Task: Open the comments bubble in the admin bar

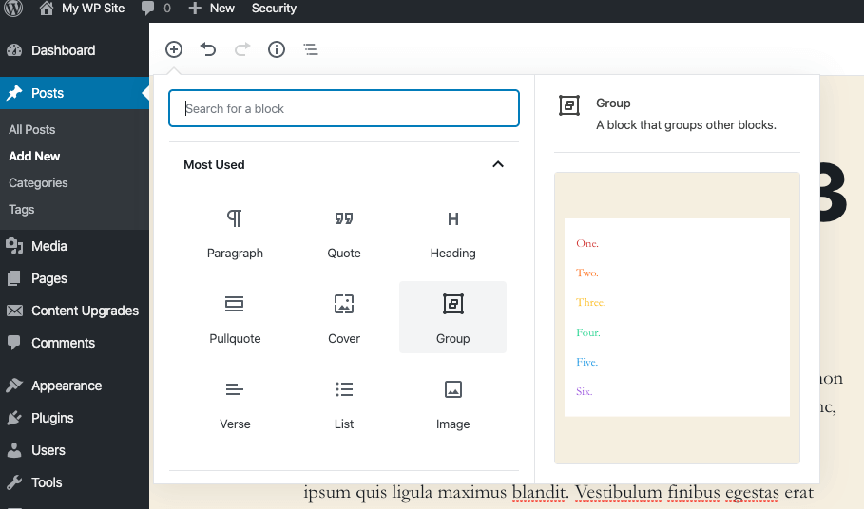Action: tap(156, 9)
